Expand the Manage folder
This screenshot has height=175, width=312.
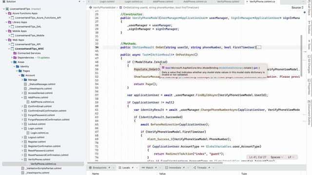[x=22, y=80]
